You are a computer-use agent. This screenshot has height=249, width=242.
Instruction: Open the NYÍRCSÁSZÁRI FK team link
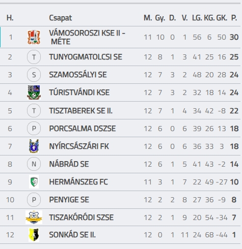79,146
